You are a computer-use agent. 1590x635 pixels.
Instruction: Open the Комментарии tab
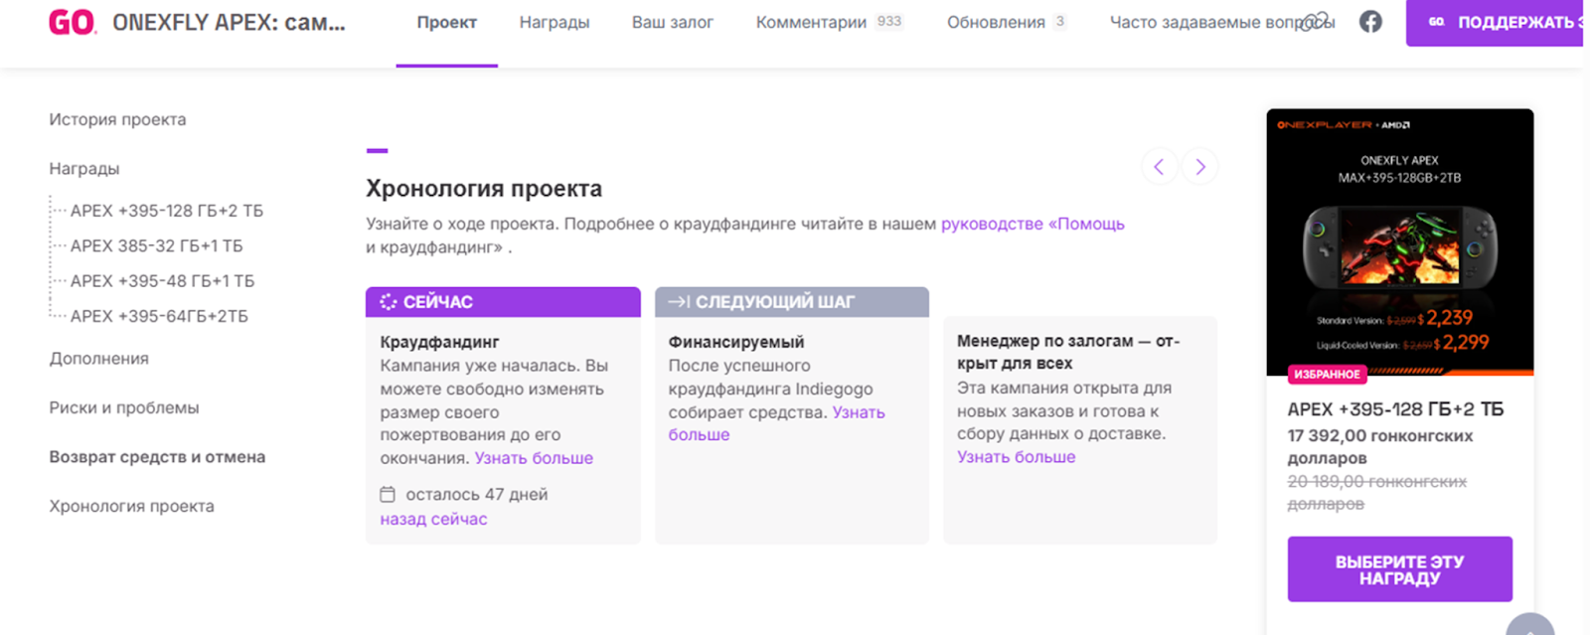[811, 22]
